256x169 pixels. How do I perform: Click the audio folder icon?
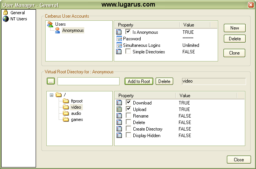(66, 113)
